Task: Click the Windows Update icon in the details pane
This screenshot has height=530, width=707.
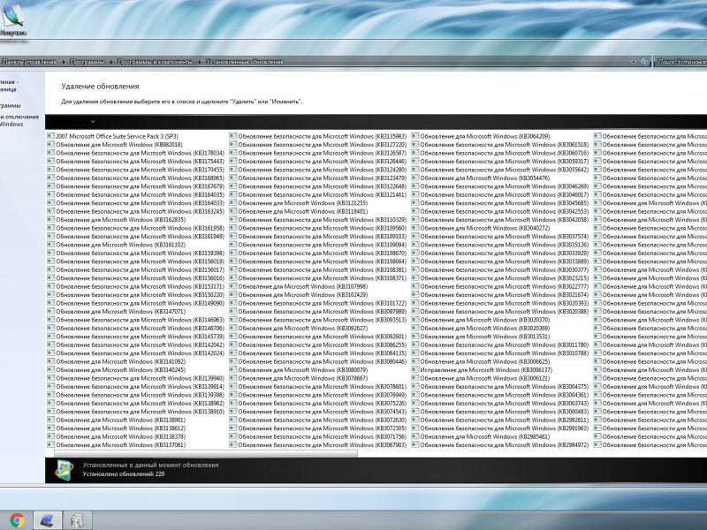Action: coord(64,470)
